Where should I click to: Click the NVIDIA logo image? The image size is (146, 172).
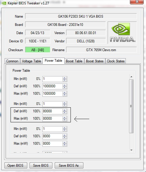click(x=122, y=33)
